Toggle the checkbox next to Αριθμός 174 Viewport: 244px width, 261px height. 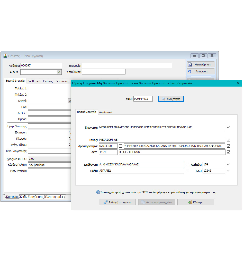tap(228, 164)
